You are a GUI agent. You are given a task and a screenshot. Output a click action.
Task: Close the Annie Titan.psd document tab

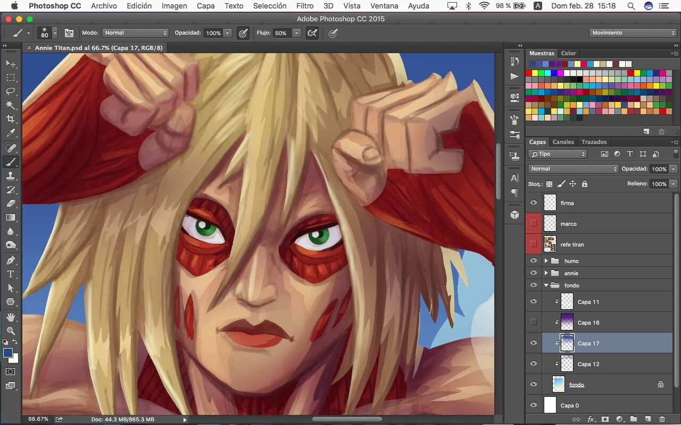[29, 48]
